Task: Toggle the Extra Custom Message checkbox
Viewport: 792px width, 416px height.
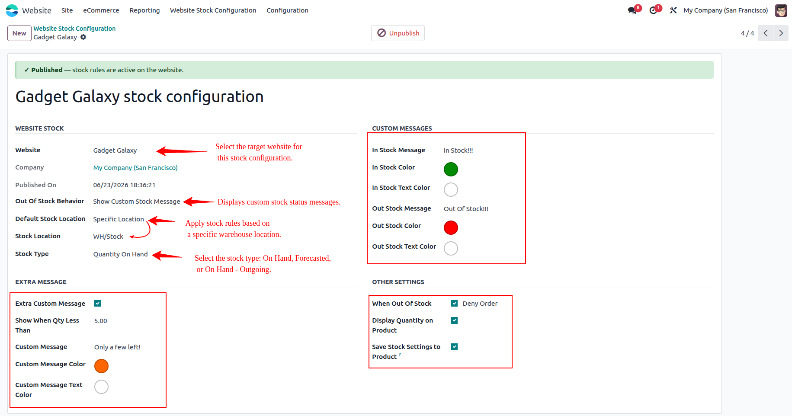Action: (98, 304)
